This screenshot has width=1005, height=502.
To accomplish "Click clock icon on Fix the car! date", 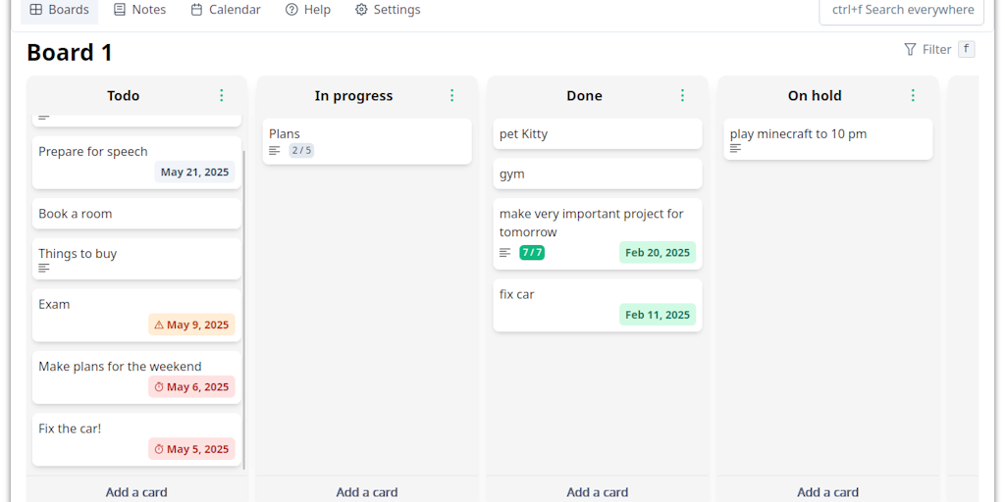I will (159, 449).
